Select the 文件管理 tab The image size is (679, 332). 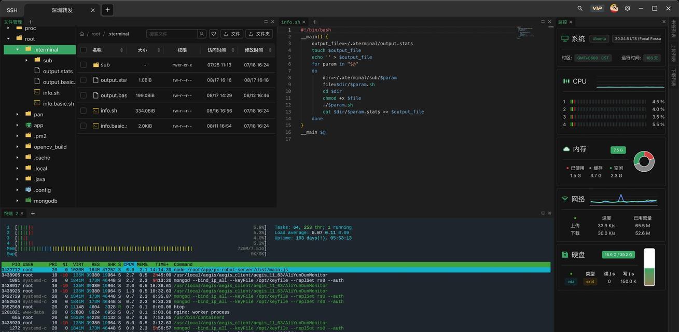[x=13, y=22]
